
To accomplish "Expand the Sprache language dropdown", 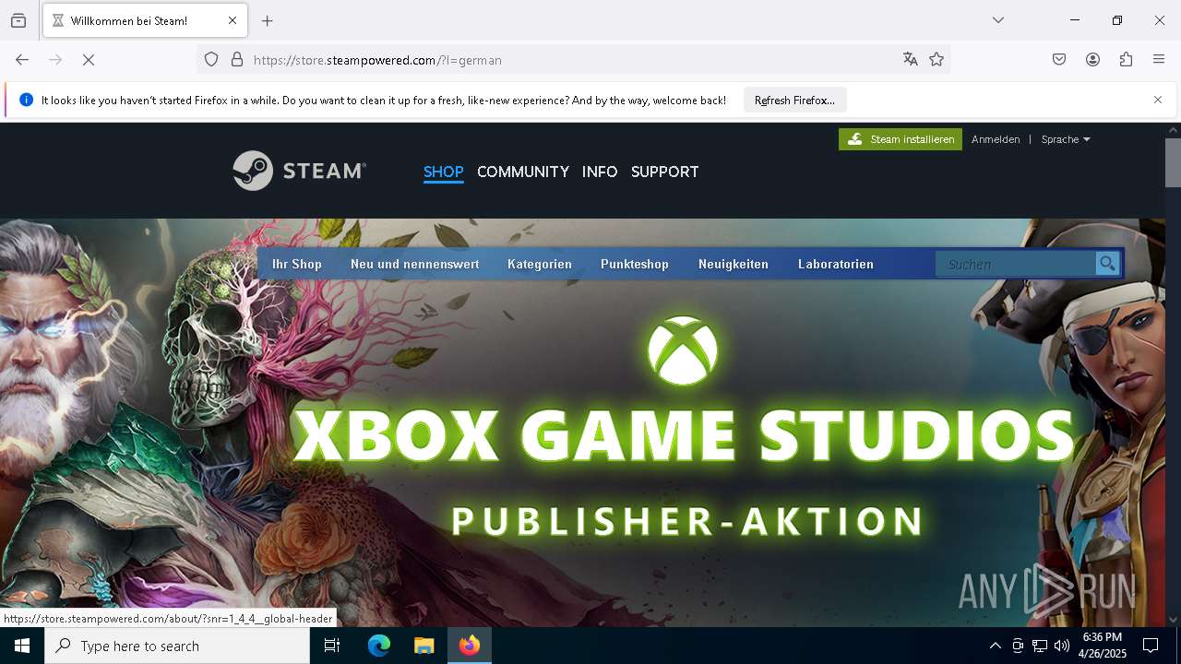I will 1066,139.
